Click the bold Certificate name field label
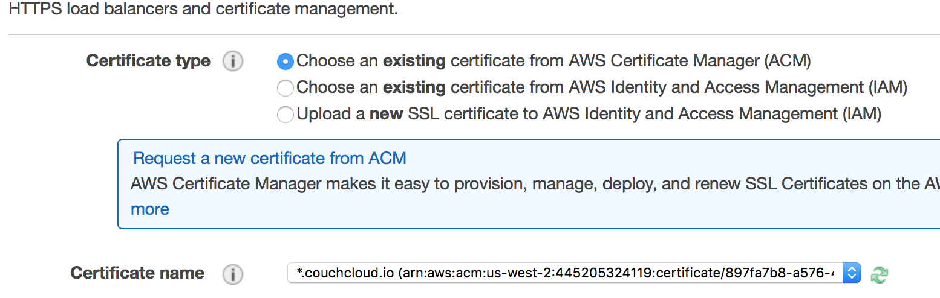The height and width of the screenshot is (298, 940). pyautogui.click(x=137, y=273)
